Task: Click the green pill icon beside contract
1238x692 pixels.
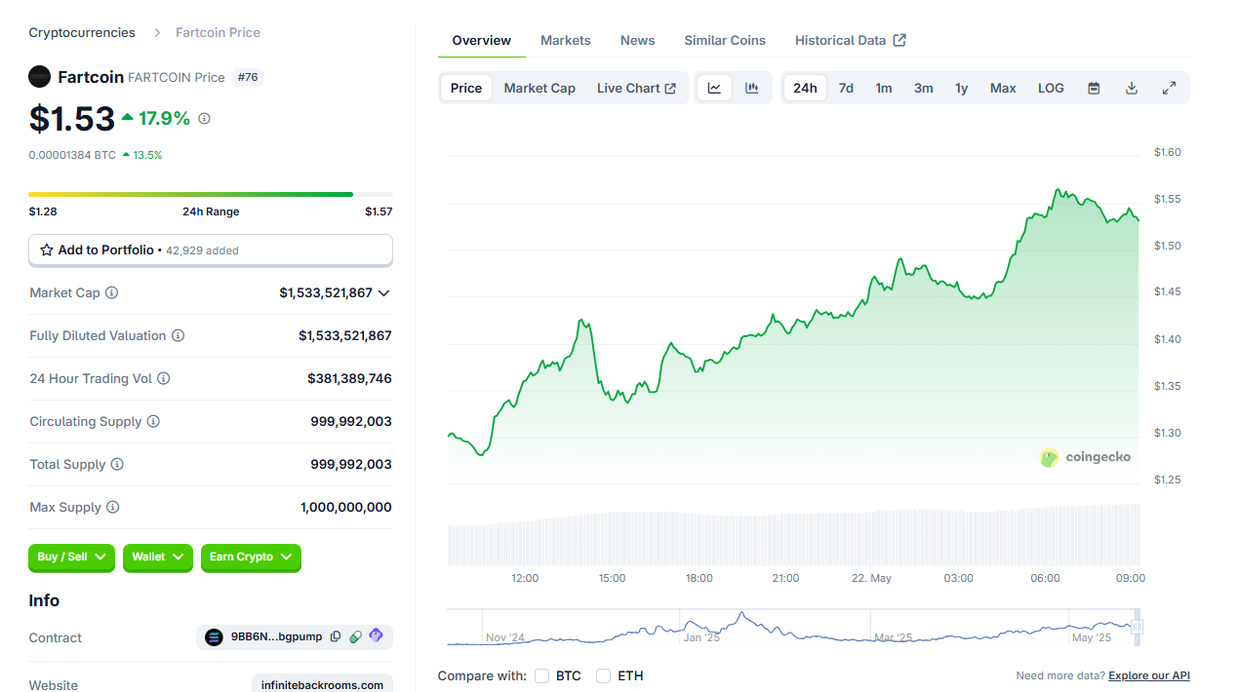Action: (x=356, y=636)
